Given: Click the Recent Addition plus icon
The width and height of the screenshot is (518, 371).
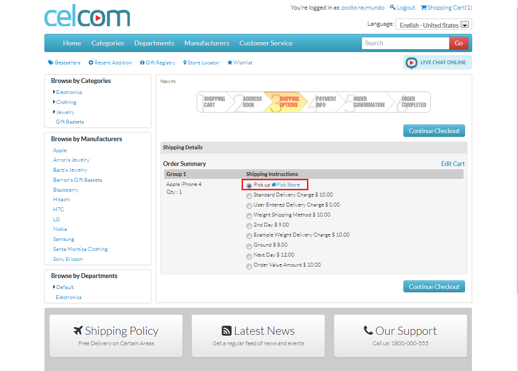Looking at the screenshot, I should (x=91, y=63).
